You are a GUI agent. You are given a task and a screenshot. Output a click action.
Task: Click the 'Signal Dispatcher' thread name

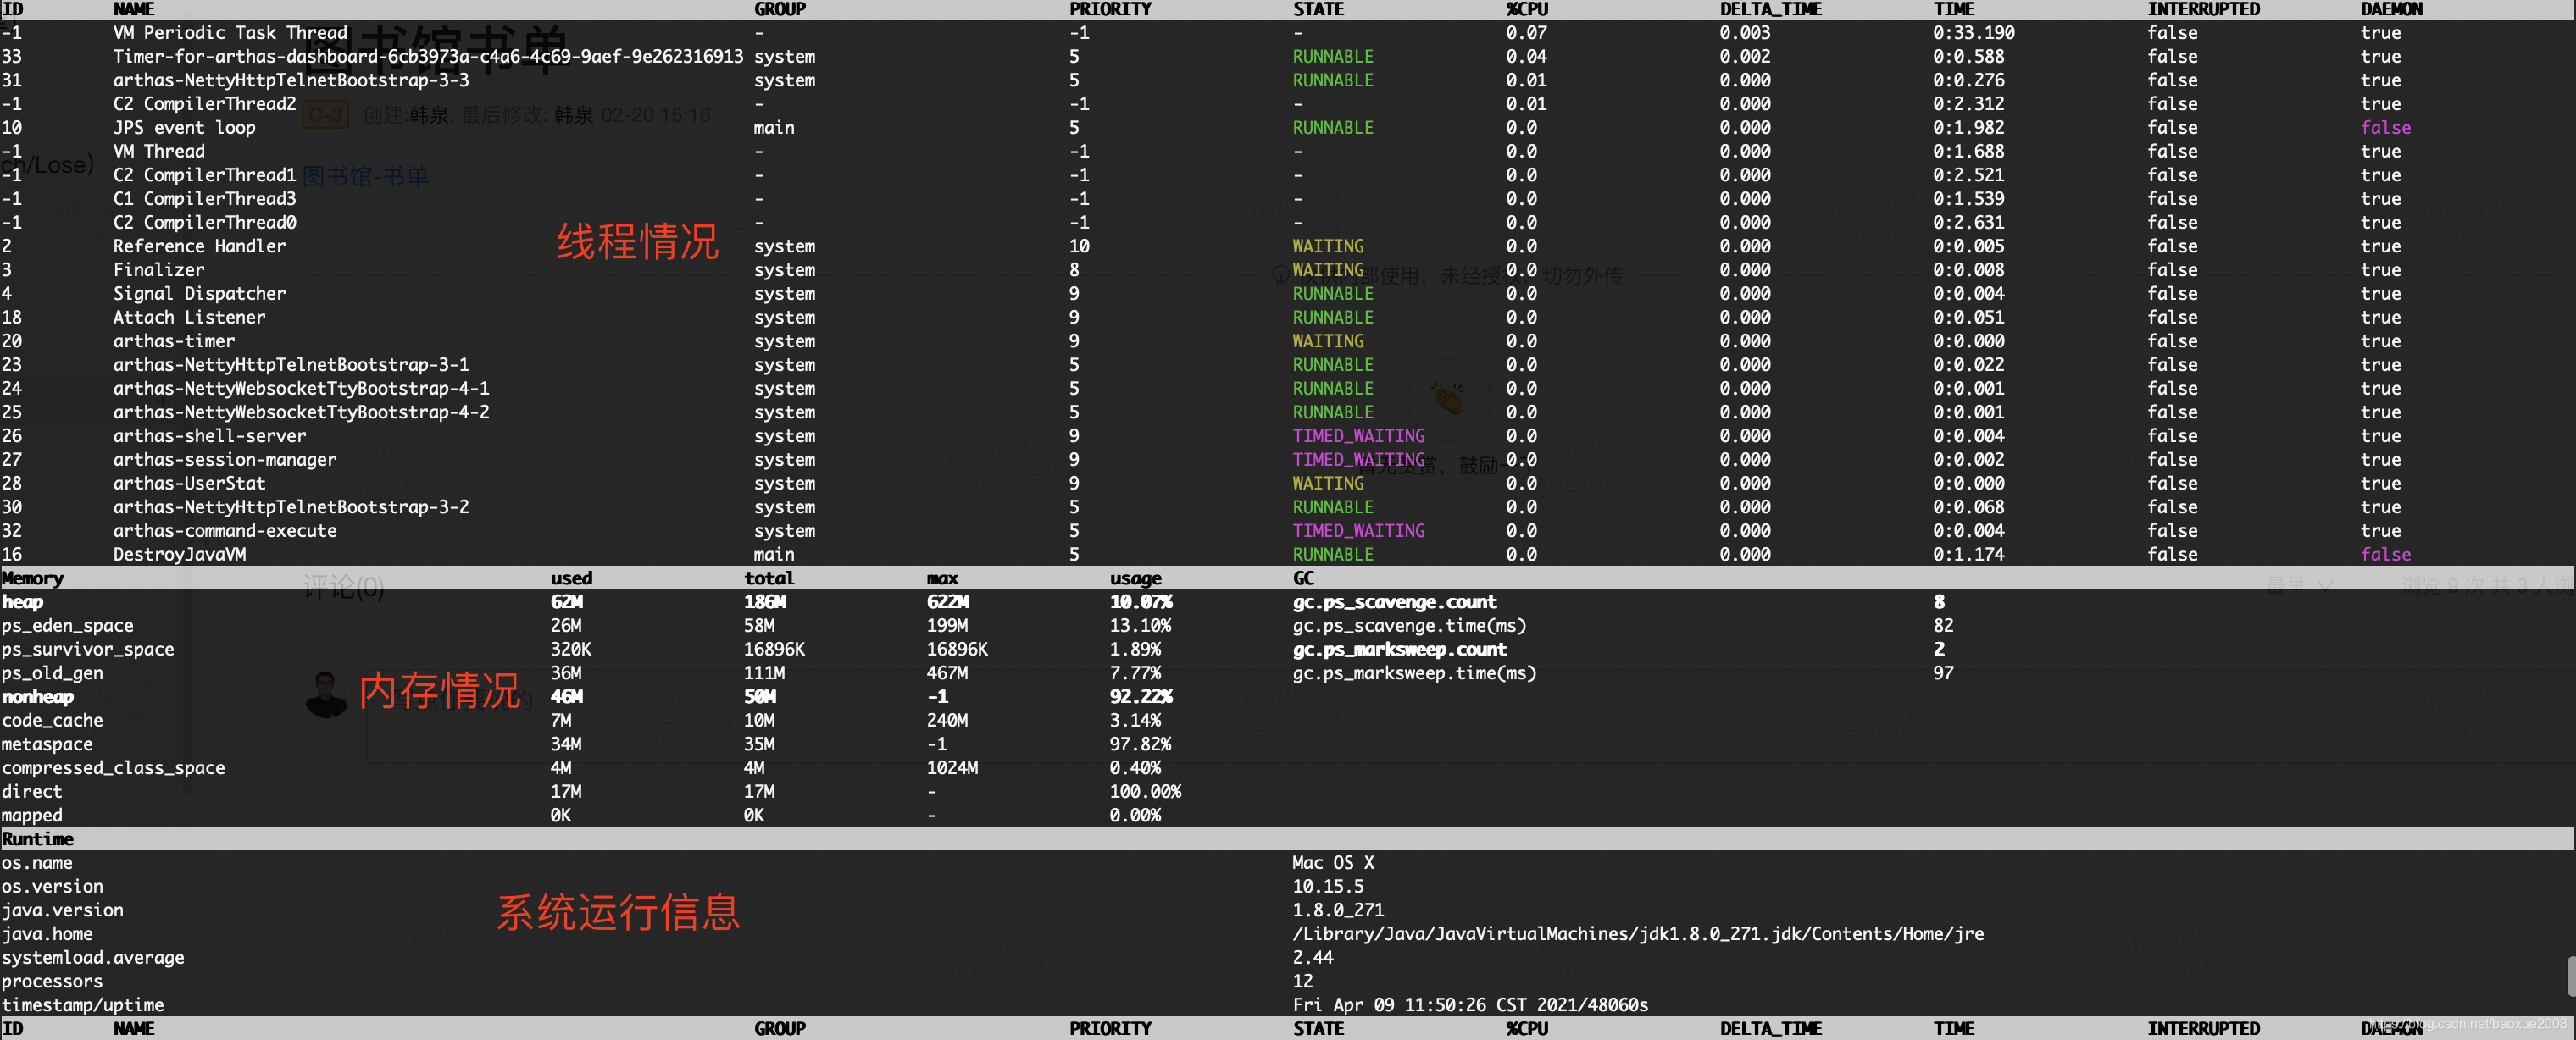click(x=199, y=294)
